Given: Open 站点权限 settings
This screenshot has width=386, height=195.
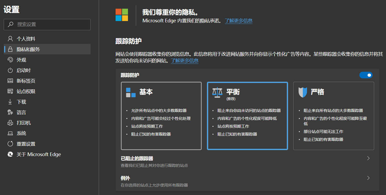Looking at the screenshot, I should (x=47, y=91).
